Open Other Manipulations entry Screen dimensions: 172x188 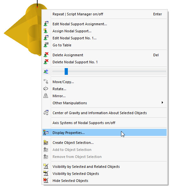pos(104,103)
